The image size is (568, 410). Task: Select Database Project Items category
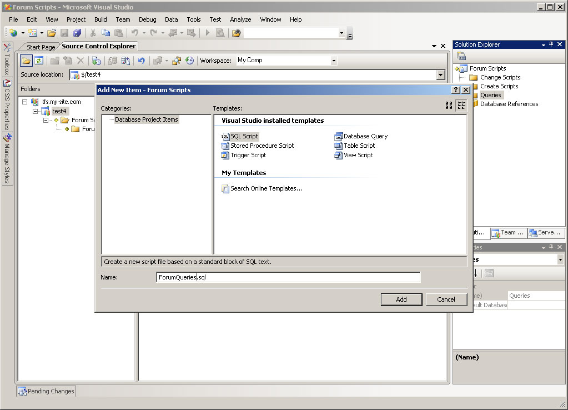click(x=147, y=119)
